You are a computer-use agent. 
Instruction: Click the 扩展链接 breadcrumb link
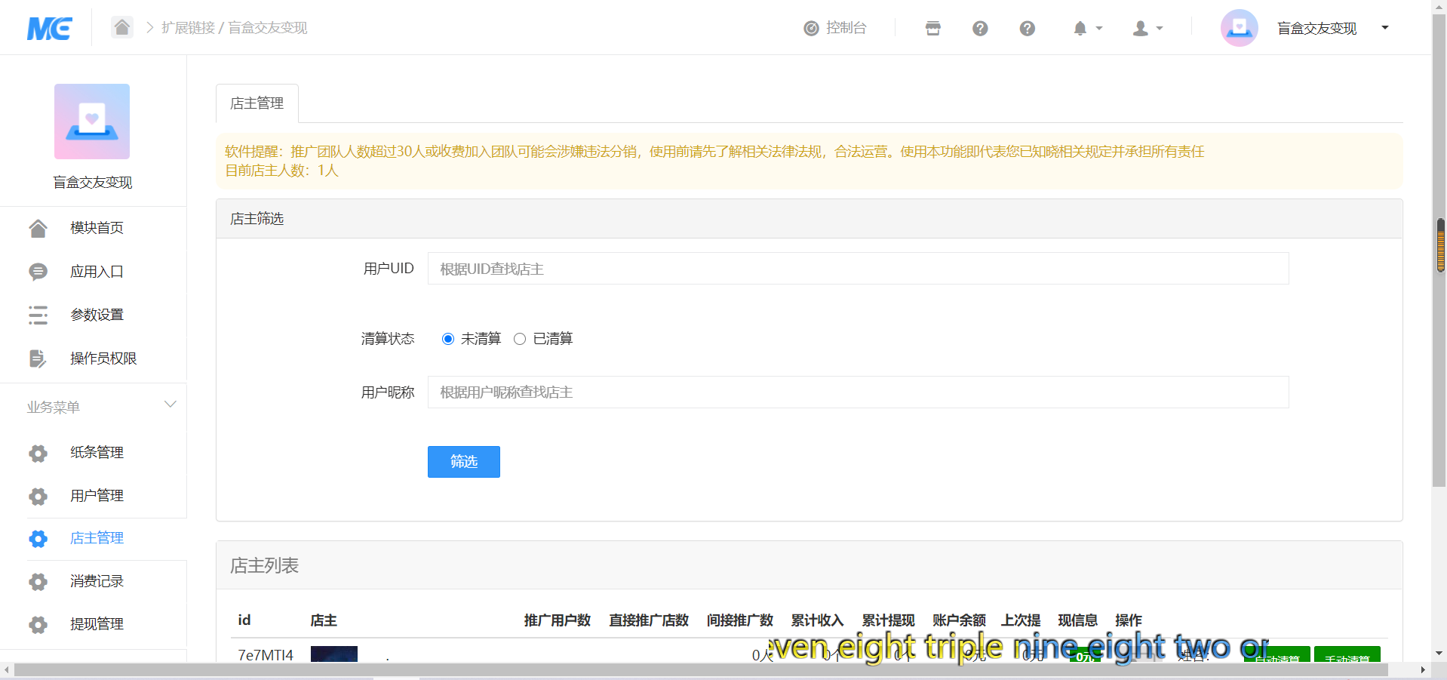pyautogui.click(x=188, y=28)
